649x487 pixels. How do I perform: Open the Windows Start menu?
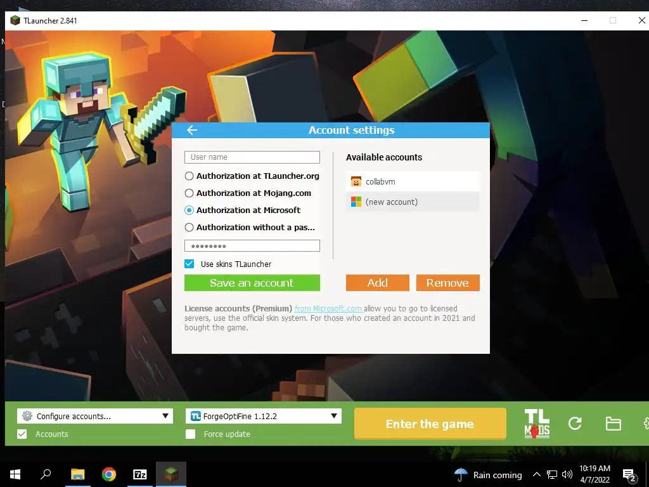15,474
